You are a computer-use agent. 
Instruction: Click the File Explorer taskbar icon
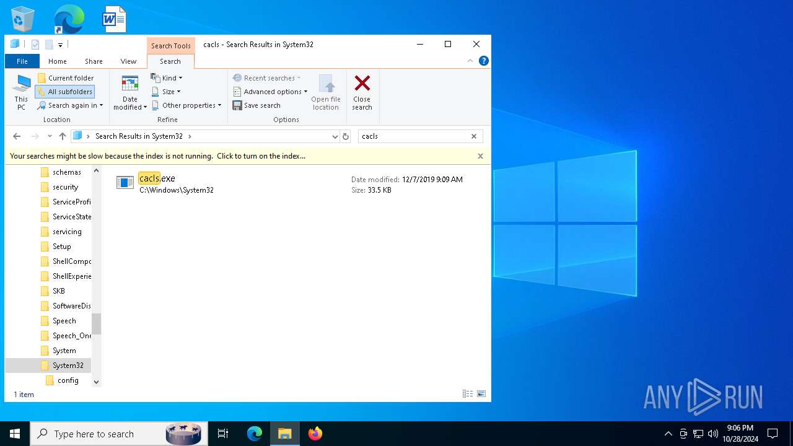point(285,434)
